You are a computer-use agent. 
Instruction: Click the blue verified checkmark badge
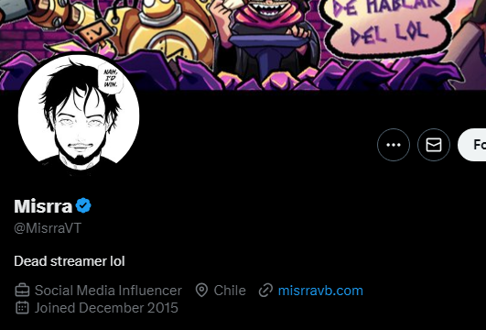[83, 205]
